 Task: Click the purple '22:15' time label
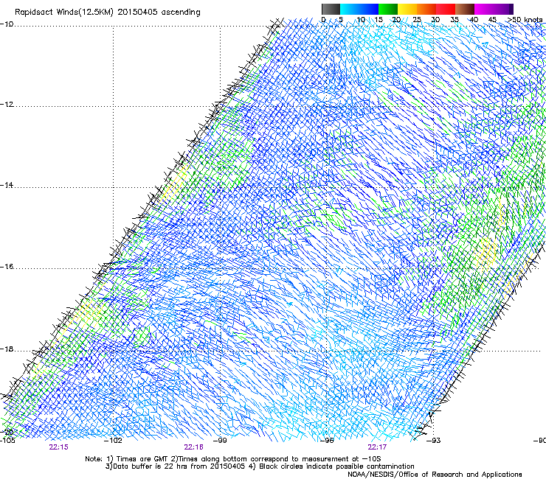click(58, 447)
